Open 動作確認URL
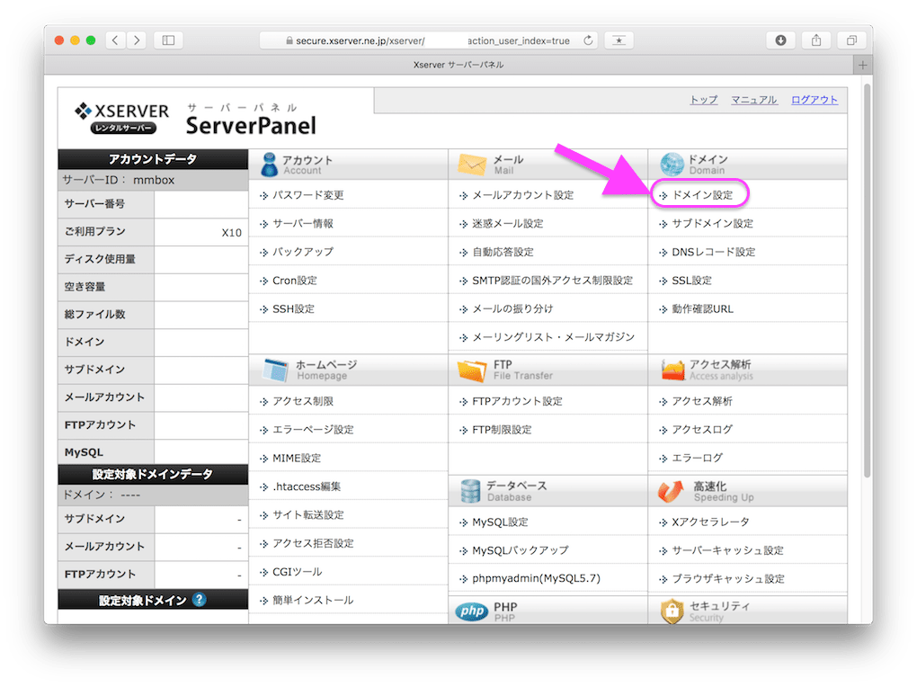Image resolution: width=917 pixels, height=687 pixels. point(702,308)
